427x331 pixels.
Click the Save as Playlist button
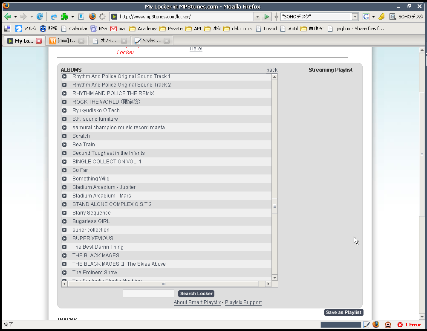[343, 313]
